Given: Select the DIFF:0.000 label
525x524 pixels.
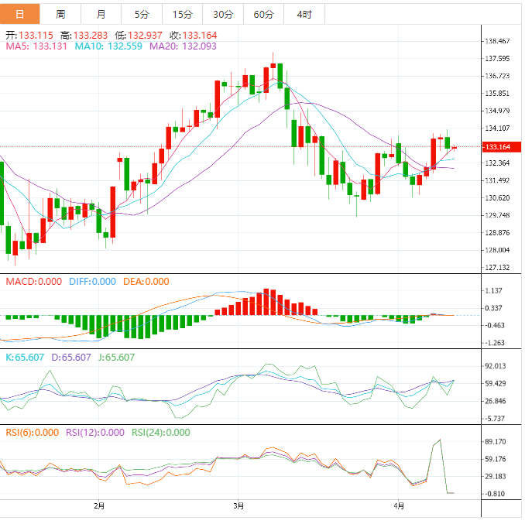Looking at the screenshot, I should (x=91, y=282).
